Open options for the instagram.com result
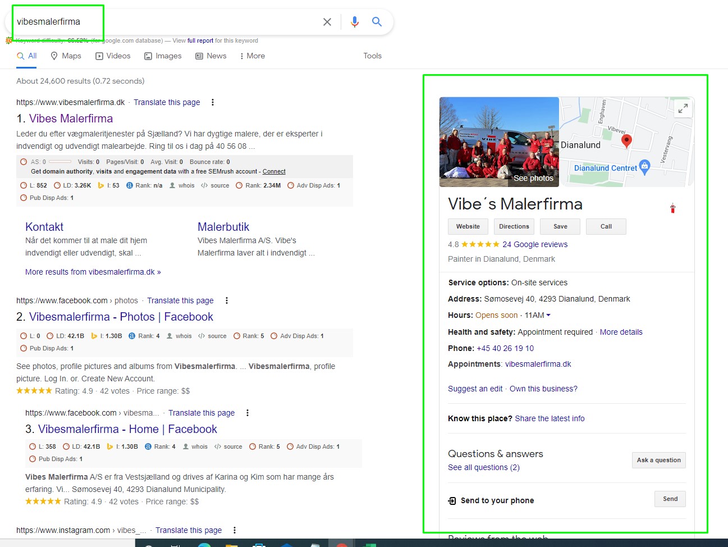728x547 pixels. 235,530
